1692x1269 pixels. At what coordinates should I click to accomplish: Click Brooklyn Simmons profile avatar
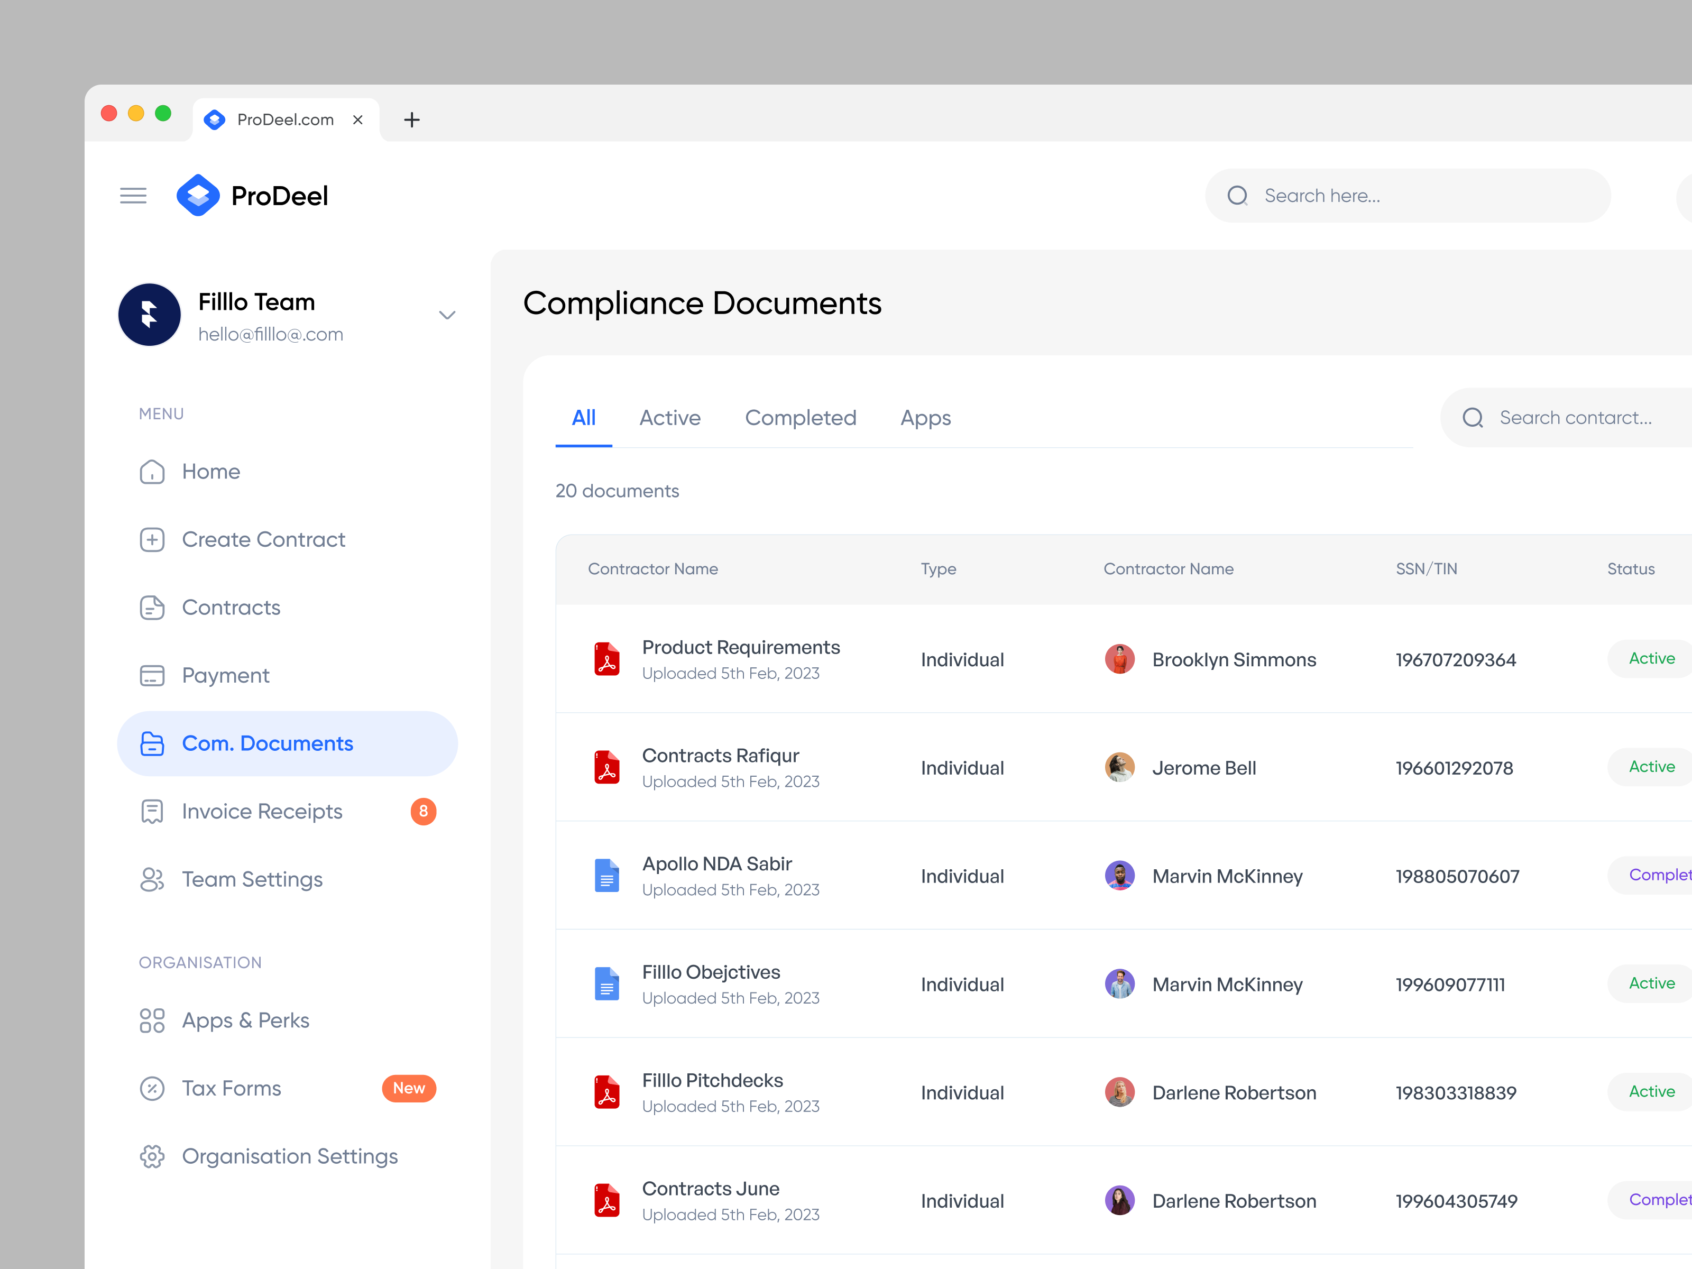[1119, 659]
